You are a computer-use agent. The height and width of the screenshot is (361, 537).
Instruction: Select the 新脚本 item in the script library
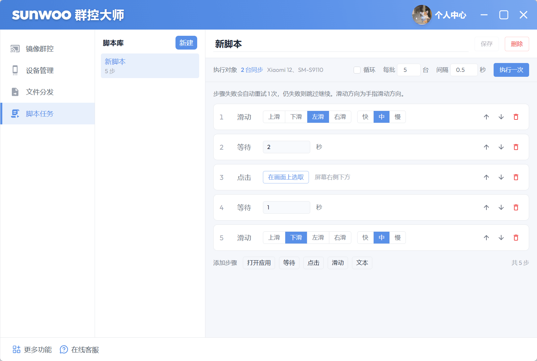(150, 66)
